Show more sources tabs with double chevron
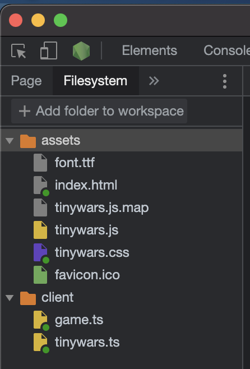Screen dimensions: 250x369 pos(154,81)
